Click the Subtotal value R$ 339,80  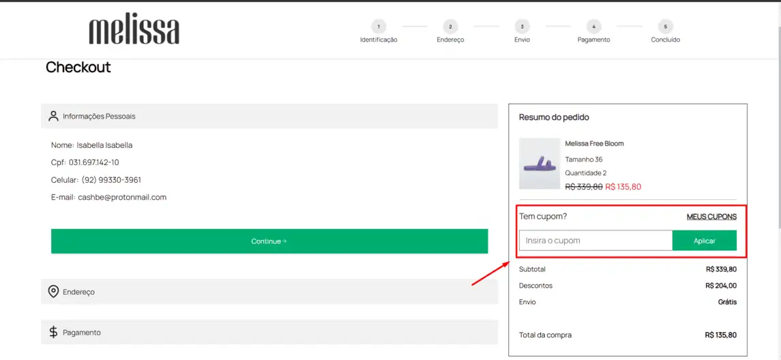tap(721, 269)
